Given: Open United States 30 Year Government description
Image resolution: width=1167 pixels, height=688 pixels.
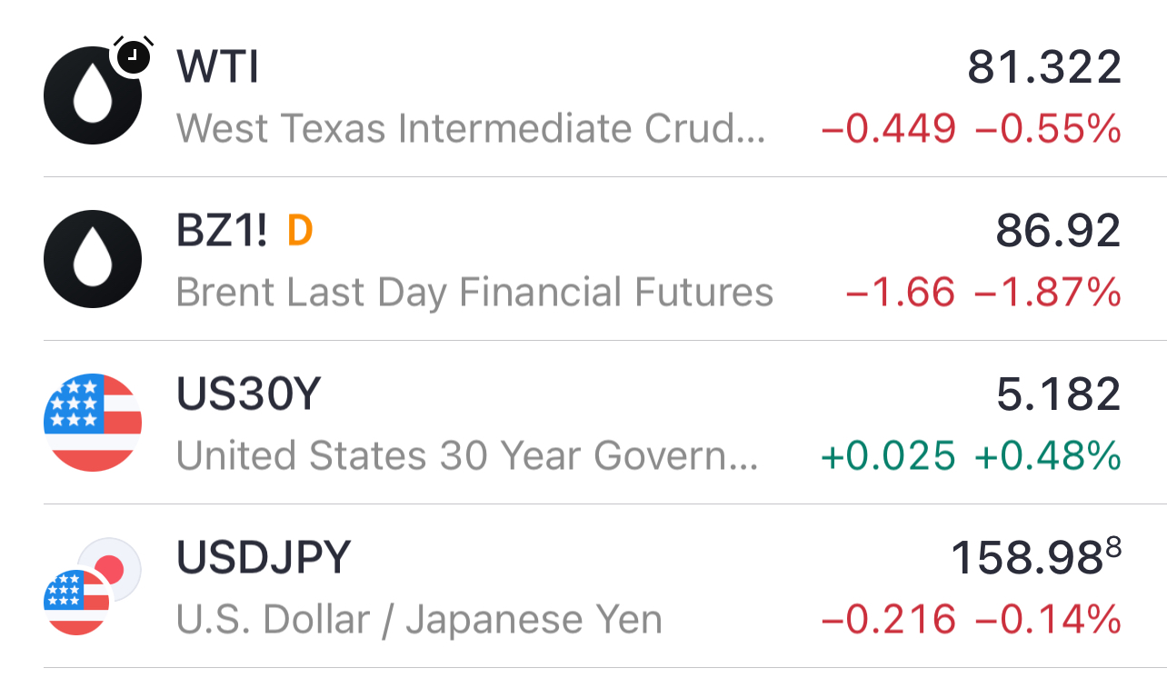Looking at the screenshot, I should click(x=467, y=456).
